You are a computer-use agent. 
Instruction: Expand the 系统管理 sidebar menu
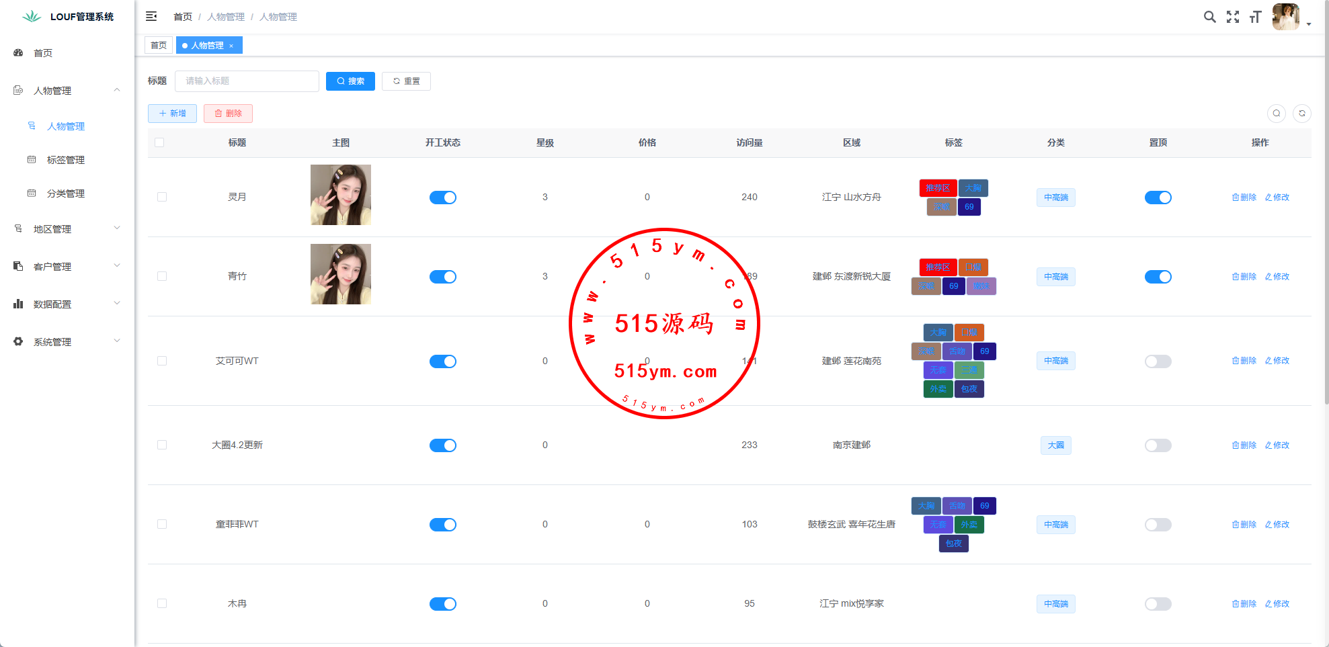(67, 342)
